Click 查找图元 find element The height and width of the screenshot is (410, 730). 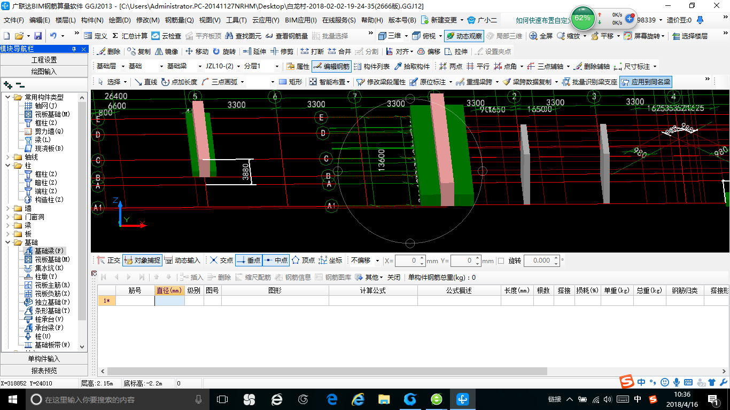244,36
